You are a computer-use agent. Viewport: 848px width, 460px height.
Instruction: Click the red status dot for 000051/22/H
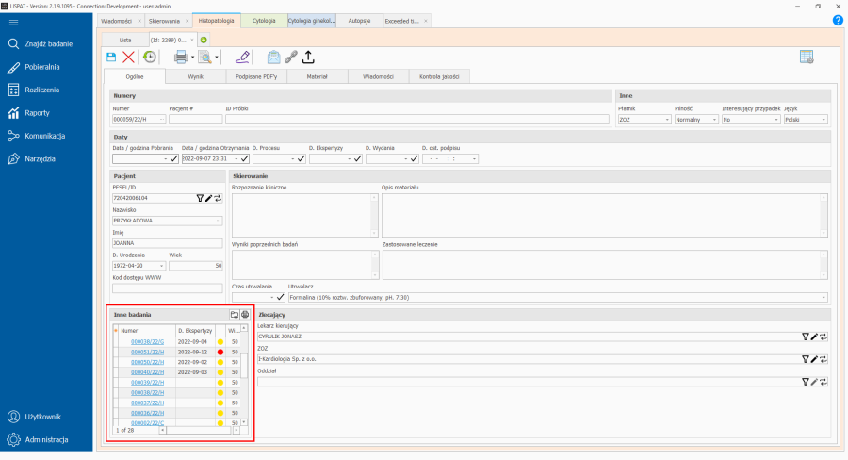pos(220,352)
